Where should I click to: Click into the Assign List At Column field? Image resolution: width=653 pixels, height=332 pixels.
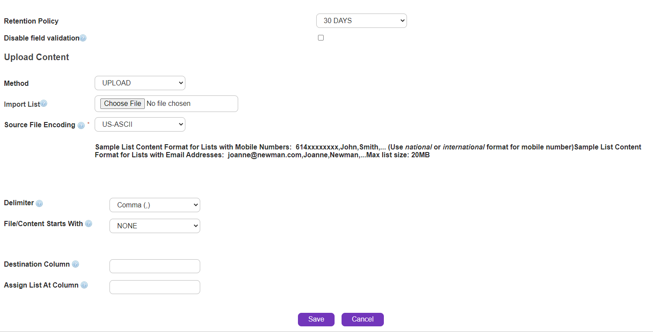pyautogui.click(x=154, y=287)
